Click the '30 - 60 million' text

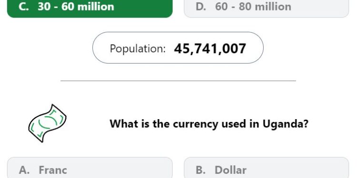76,7
